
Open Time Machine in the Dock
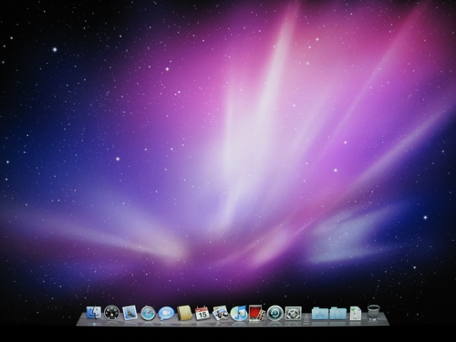pyautogui.click(x=275, y=314)
